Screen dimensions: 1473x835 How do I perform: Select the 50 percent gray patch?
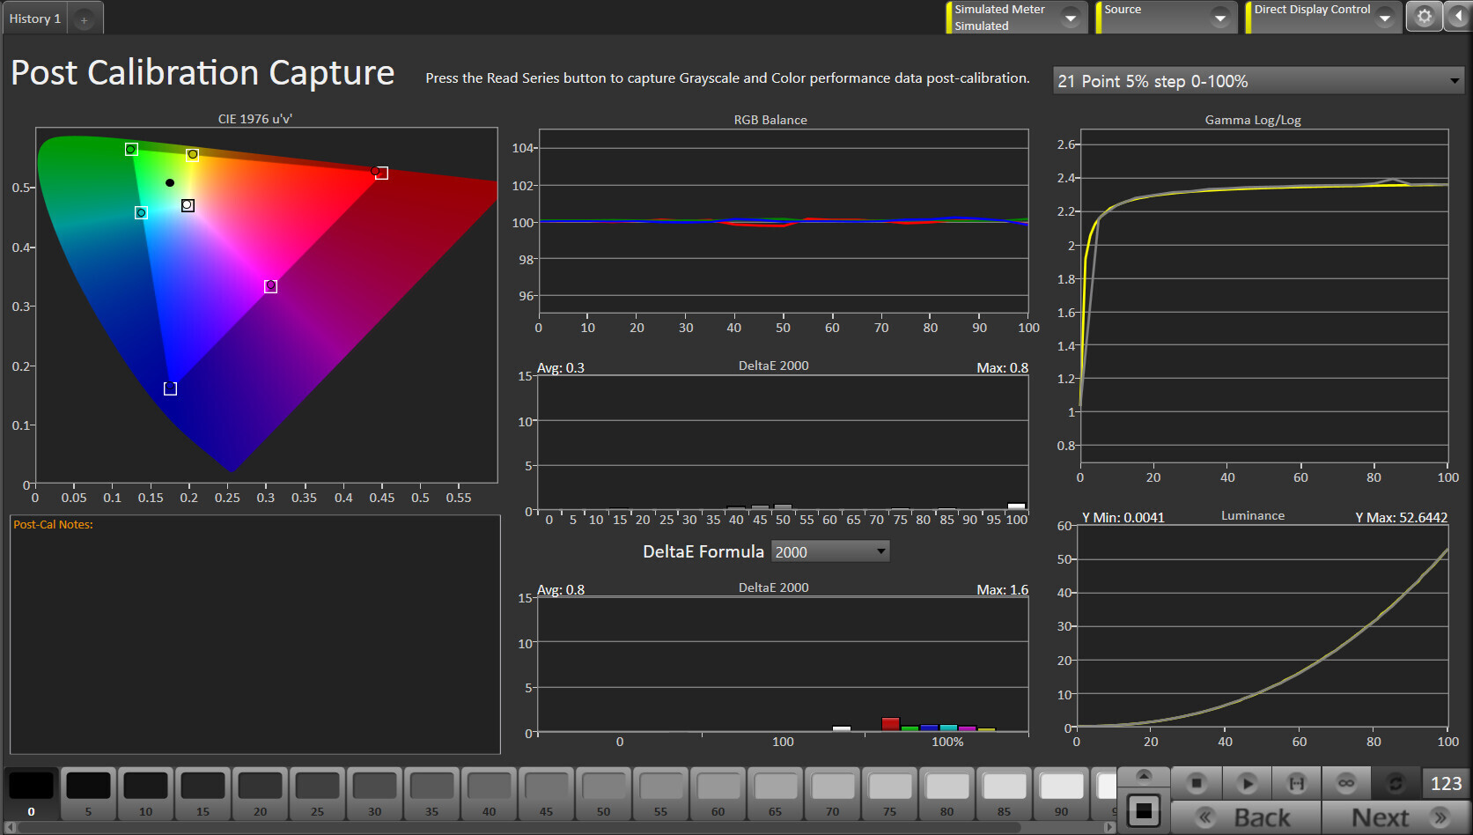point(603,794)
